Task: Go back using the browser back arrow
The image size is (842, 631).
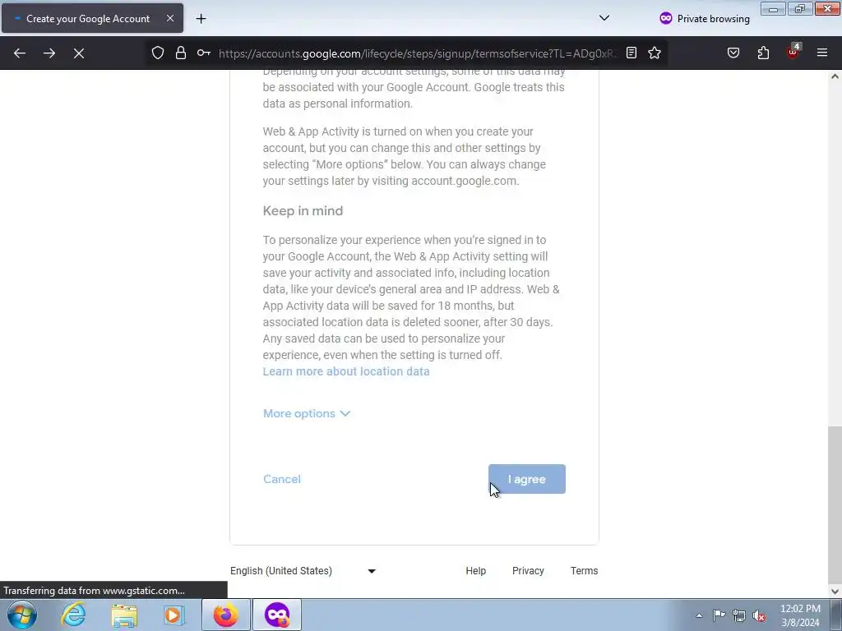Action: pos(20,53)
